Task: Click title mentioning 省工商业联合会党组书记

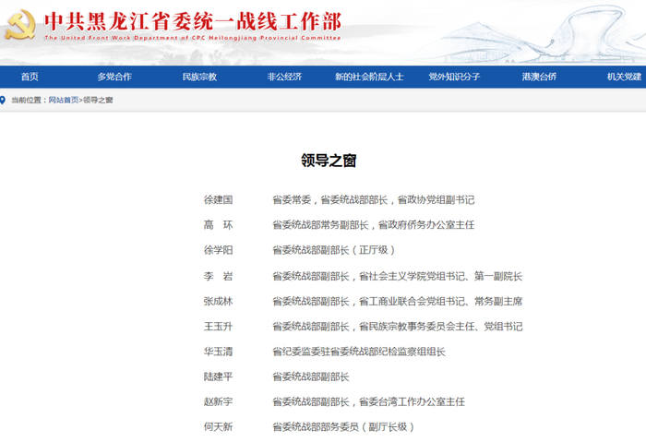Action: click(x=398, y=301)
